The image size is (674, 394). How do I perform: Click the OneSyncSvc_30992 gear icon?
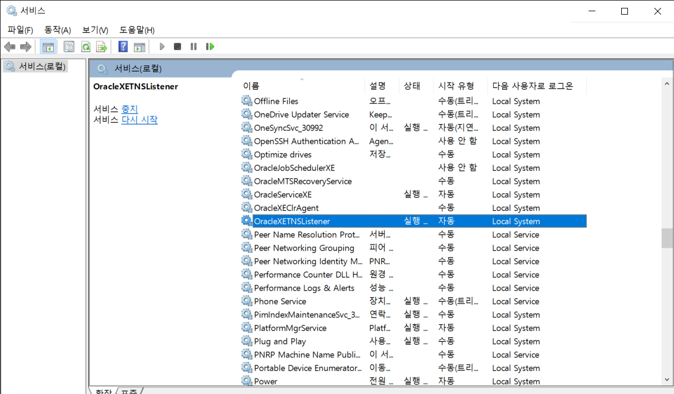pyautogui.click(x=247, y=128)
